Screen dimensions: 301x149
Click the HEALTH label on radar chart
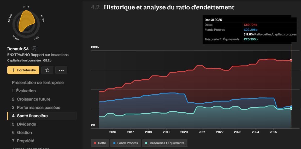[x=16, y=38]
